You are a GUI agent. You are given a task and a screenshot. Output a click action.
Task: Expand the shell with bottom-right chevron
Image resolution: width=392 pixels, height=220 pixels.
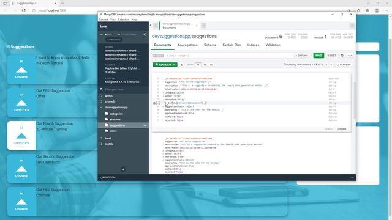click(x=352, y=177)
